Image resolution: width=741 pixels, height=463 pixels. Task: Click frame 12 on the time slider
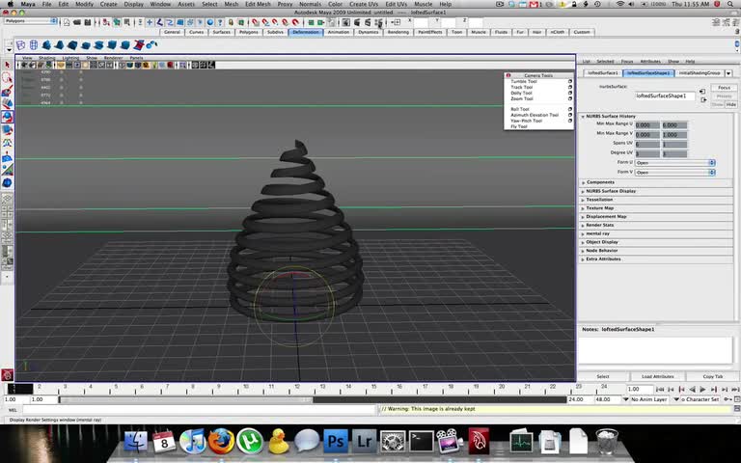(x=296, y=389)
